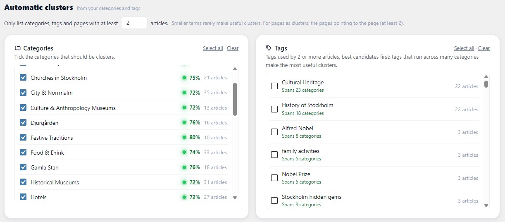This screenshot has width=505, height=222.
Task: Click the '21 articles' count
Action: point(215,78)
